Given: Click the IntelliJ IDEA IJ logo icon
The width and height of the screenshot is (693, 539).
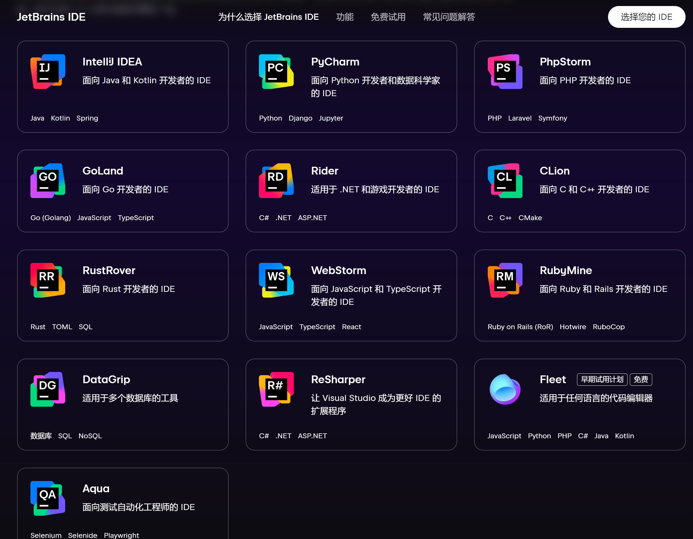Looking at the screenshot, I should (x=48, y=72).
